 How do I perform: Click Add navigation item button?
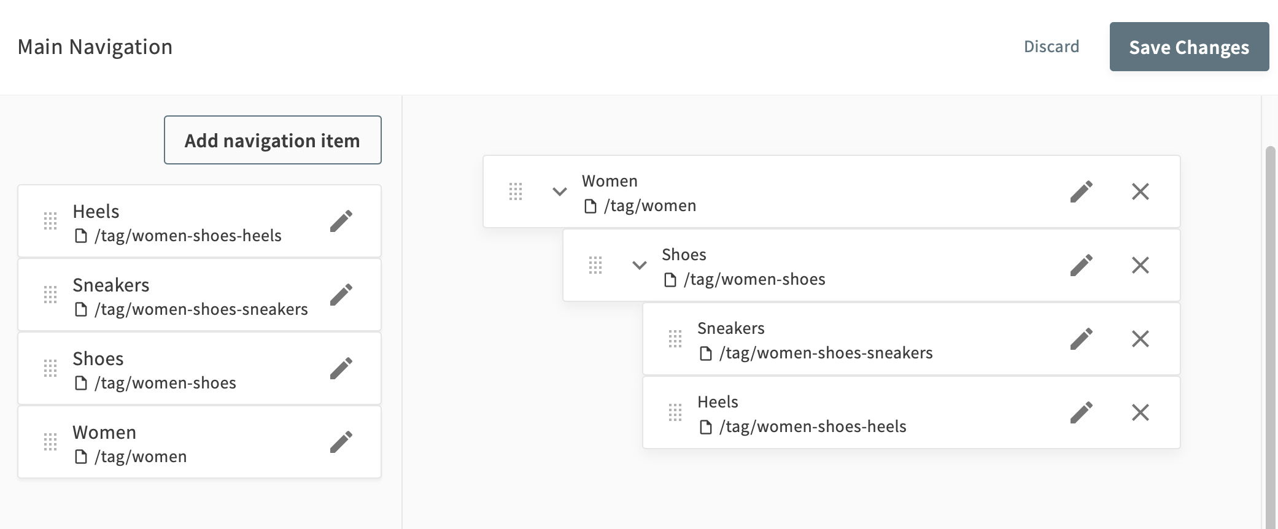(273, 140)
